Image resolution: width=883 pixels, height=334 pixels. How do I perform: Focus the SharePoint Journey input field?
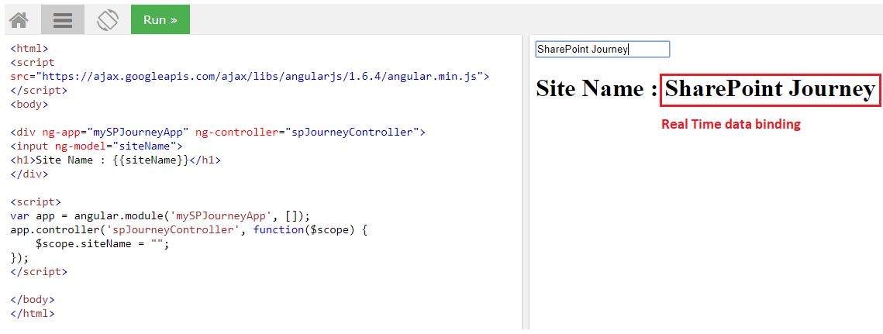[602, 49]
